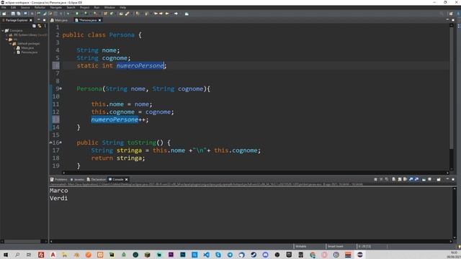This screenshot has width=461, height=259.
Task: Click the Debug bug toolbar icon
Action: pyautogui.click(x=68, y=14)
